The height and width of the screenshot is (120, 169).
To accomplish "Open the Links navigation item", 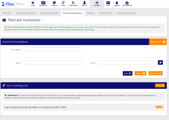I will (63, 4).
